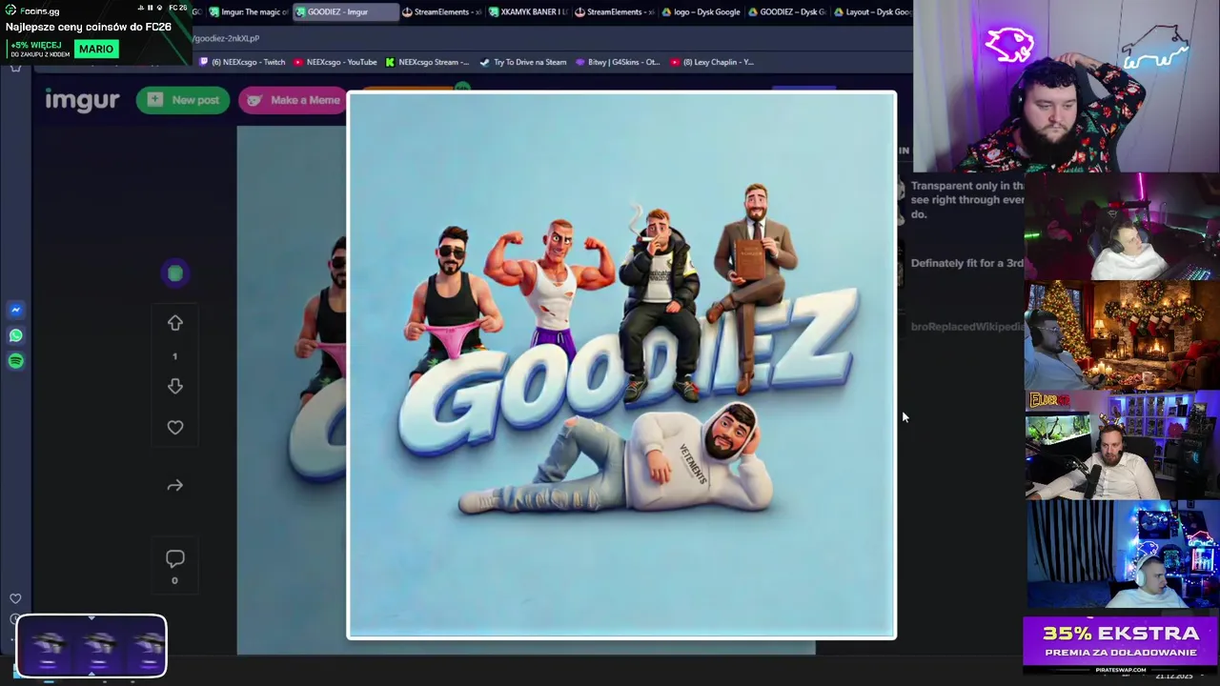Open the poster's green avatar
This screenshot has height=686, width=1220.
tap(175, 273)
